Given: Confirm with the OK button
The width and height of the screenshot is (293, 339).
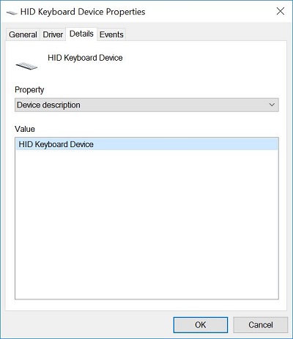Looking at the screenshot, I should [x=201, y=325].
